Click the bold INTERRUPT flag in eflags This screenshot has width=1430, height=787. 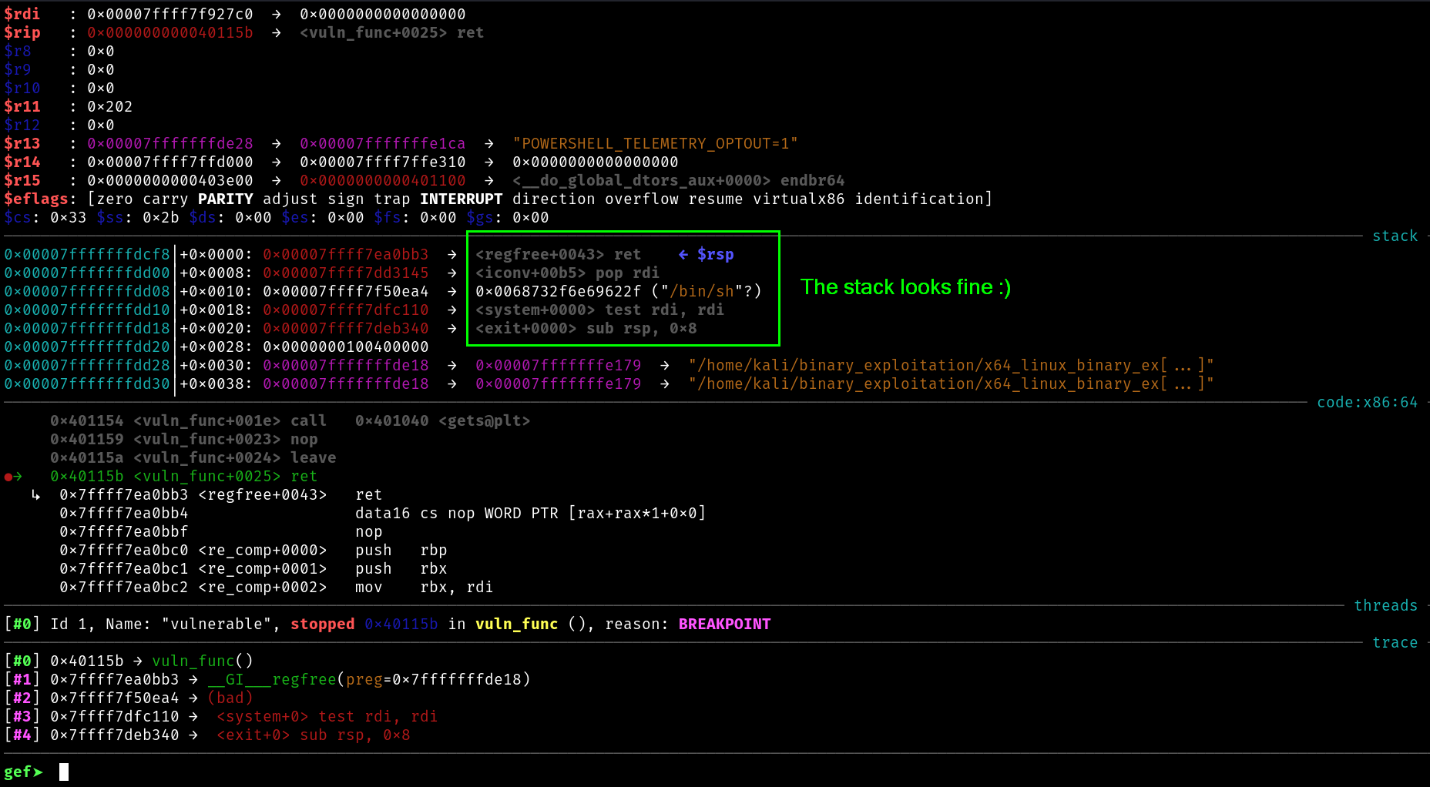pos(461,199)
